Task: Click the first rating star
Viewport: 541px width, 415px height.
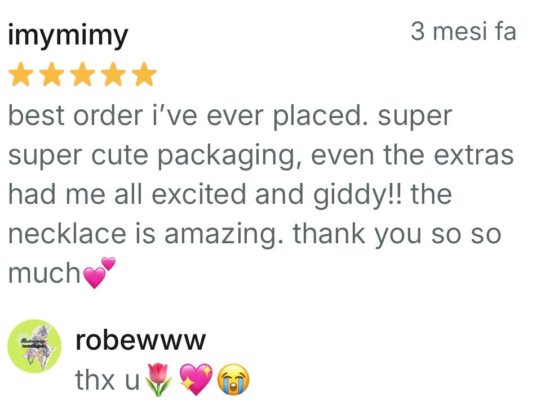Action: coord(21,75)
